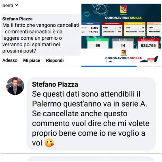Image resolution: width=162 pixels, height=162 pixels.
Task: Click the second Coronavirus Sicilia banner
Action: [124, 58]
